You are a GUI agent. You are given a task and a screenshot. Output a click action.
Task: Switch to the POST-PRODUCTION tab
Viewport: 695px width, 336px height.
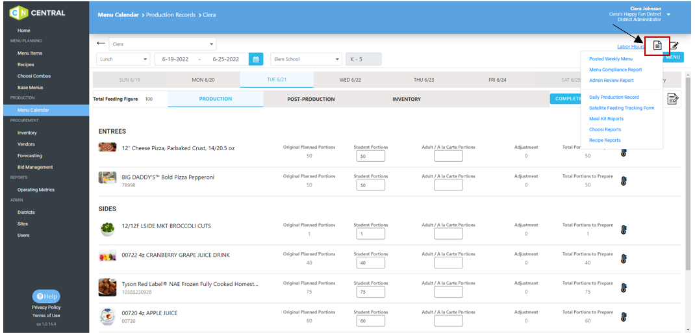click(x=310, y=99)
